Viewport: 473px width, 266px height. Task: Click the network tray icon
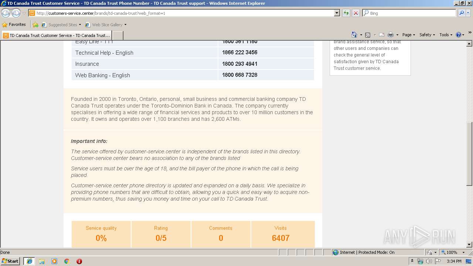point(420,261)
